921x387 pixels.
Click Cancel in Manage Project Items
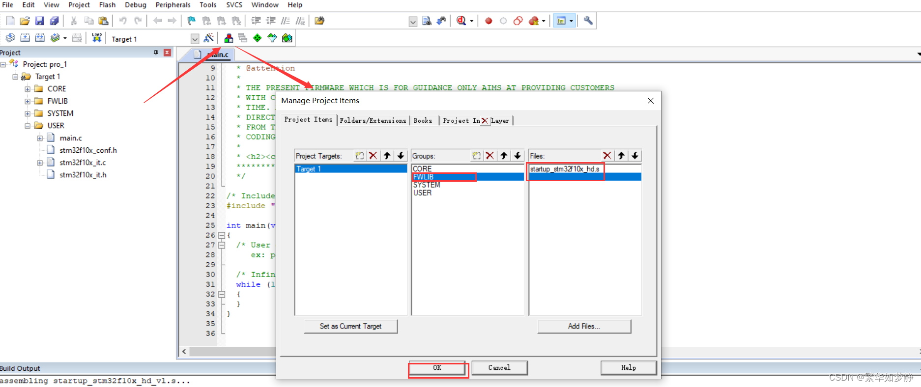[x=499, y=368]
